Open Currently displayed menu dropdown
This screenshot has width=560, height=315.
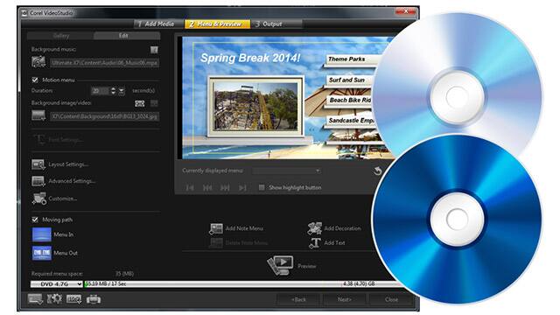[286, 171]
